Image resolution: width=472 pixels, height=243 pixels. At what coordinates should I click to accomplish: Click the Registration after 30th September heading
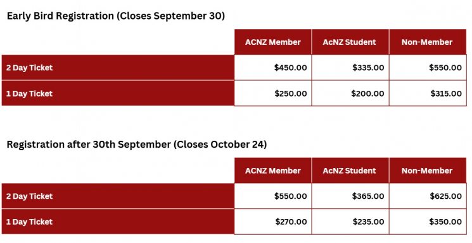137,145
